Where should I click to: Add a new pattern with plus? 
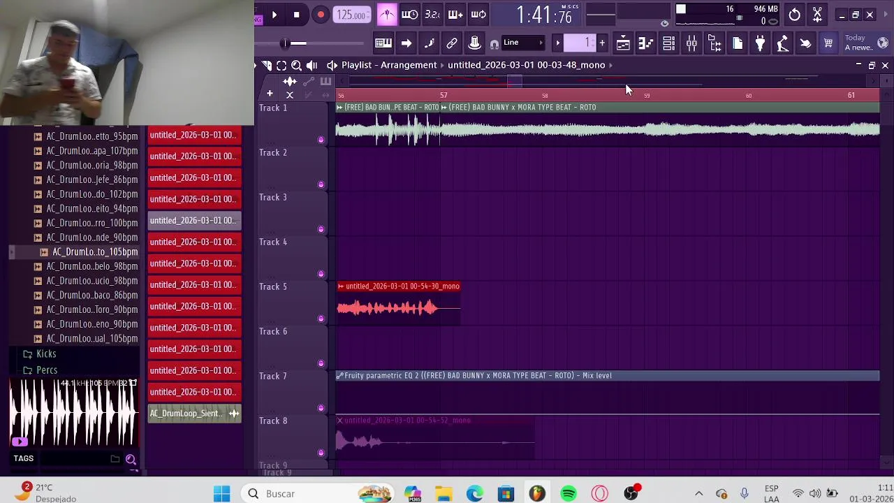602,43
